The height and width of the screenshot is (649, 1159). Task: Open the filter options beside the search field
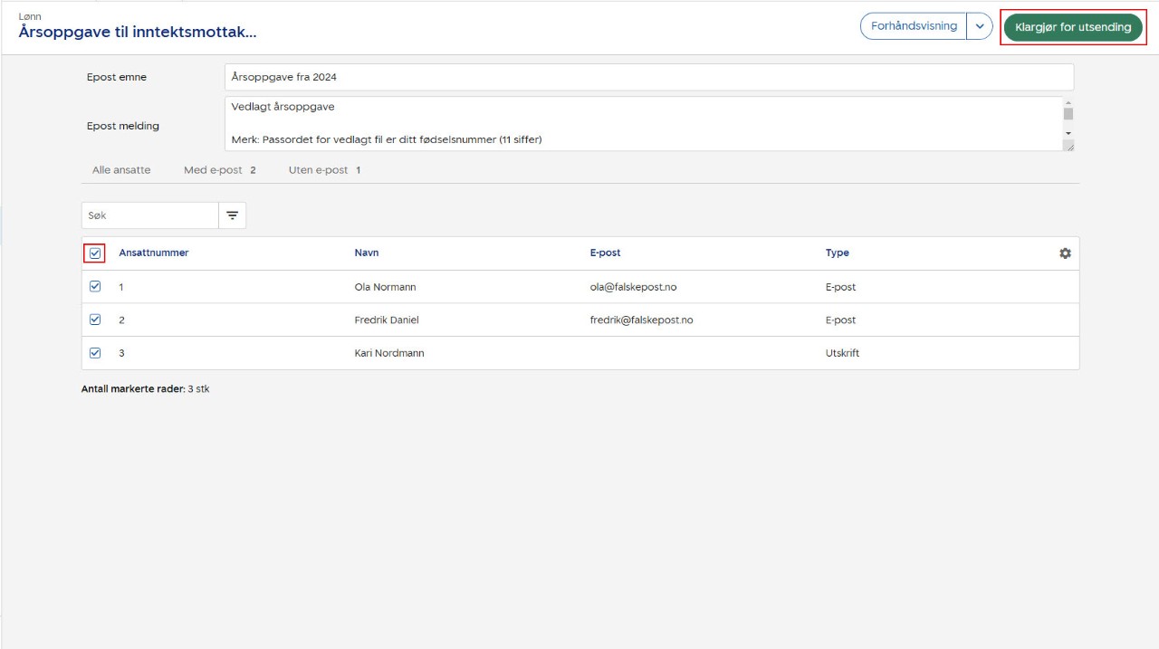(233, 215)
